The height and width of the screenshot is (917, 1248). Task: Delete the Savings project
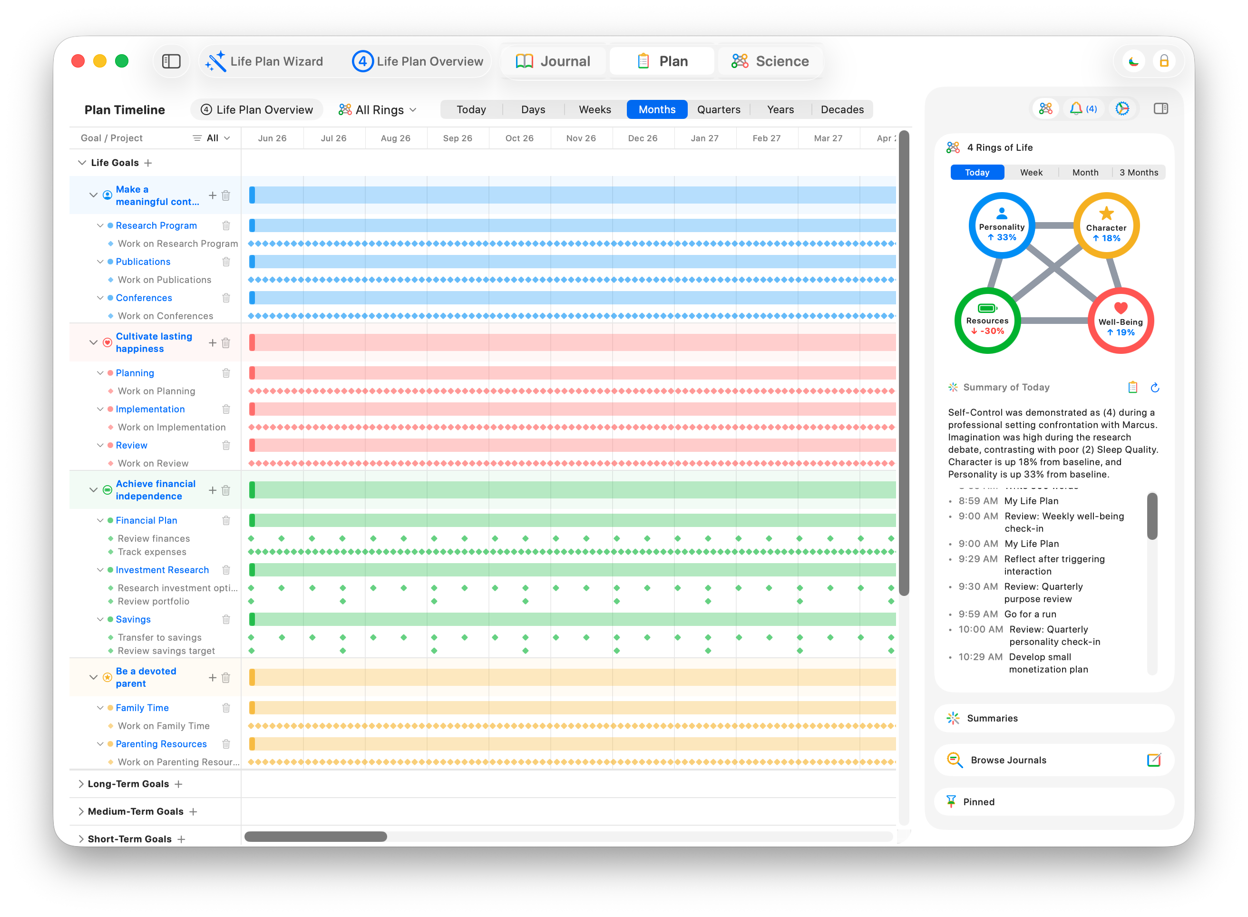coord(226,619)
